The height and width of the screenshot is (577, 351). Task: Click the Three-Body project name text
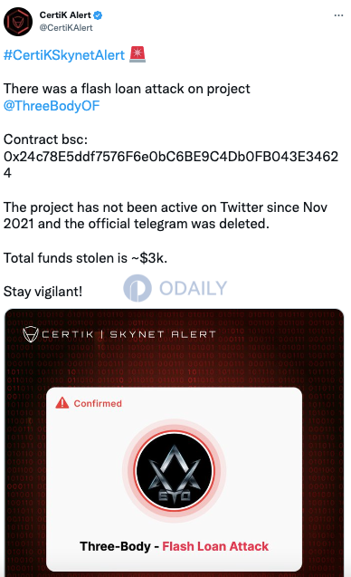pyautogui.click(x=115, y=546)
